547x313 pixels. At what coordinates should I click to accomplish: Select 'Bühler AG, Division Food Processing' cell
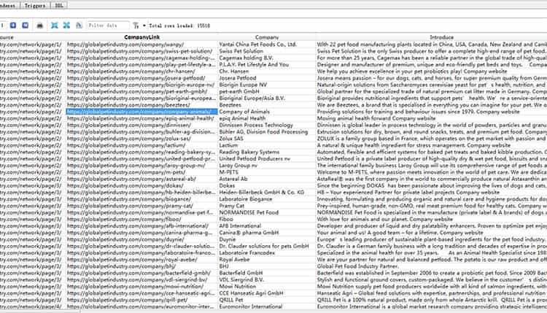click(x=267, y=132)
